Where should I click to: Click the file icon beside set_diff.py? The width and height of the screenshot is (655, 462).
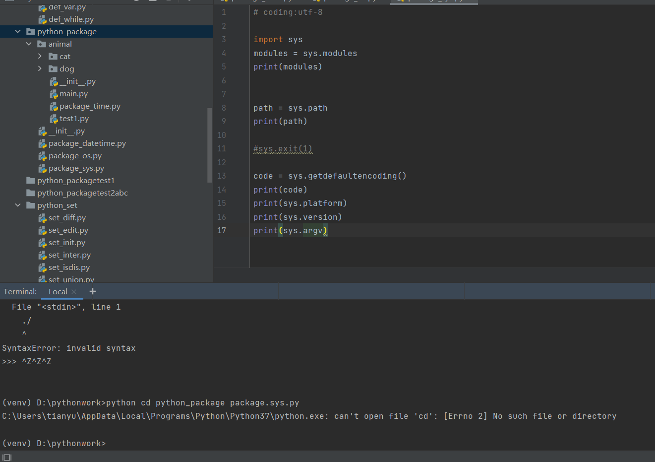pyautogui.click(x=43, y=218)
